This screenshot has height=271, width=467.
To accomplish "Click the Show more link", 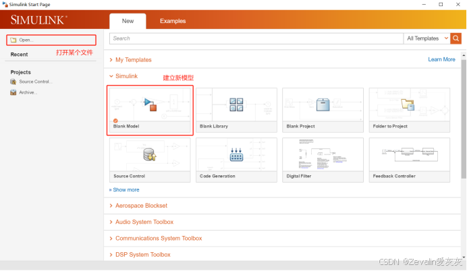I will [x=124, y=190].
